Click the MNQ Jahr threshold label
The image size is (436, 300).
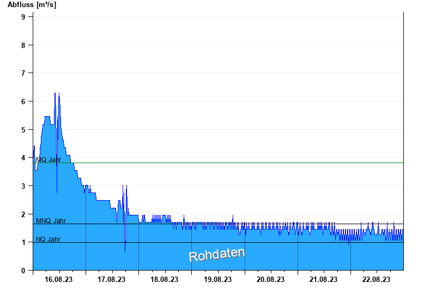tap(51, 221)
